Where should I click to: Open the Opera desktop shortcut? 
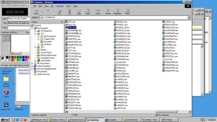coord(6,94)
